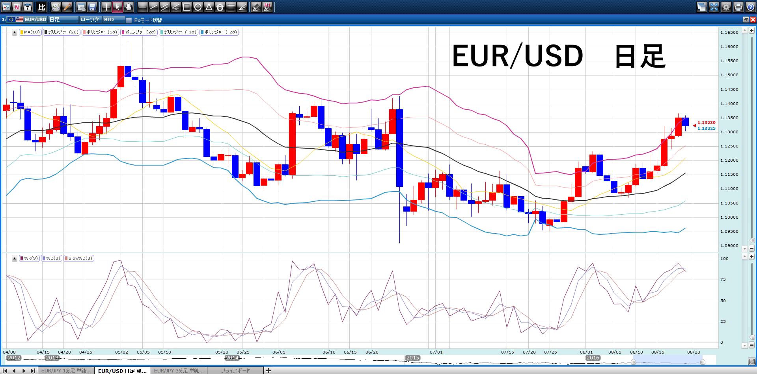Image resolution: width=757 pixels, height=374 pixels.
Task: Open the technical indicator line-graph icon
Action: 56,7
